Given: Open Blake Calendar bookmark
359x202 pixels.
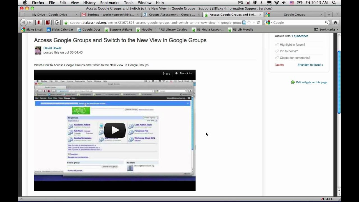Looking at the screenshot, I should (60, 29).
